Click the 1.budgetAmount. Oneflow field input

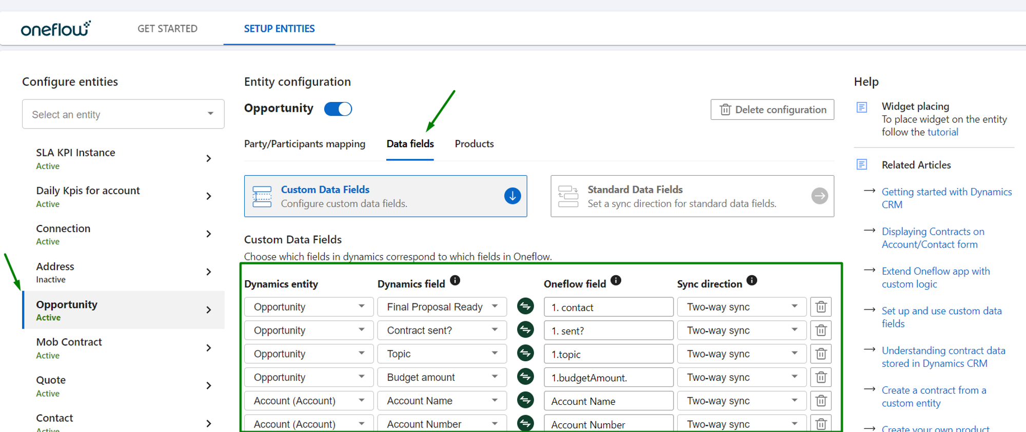(x=608, y=378)
